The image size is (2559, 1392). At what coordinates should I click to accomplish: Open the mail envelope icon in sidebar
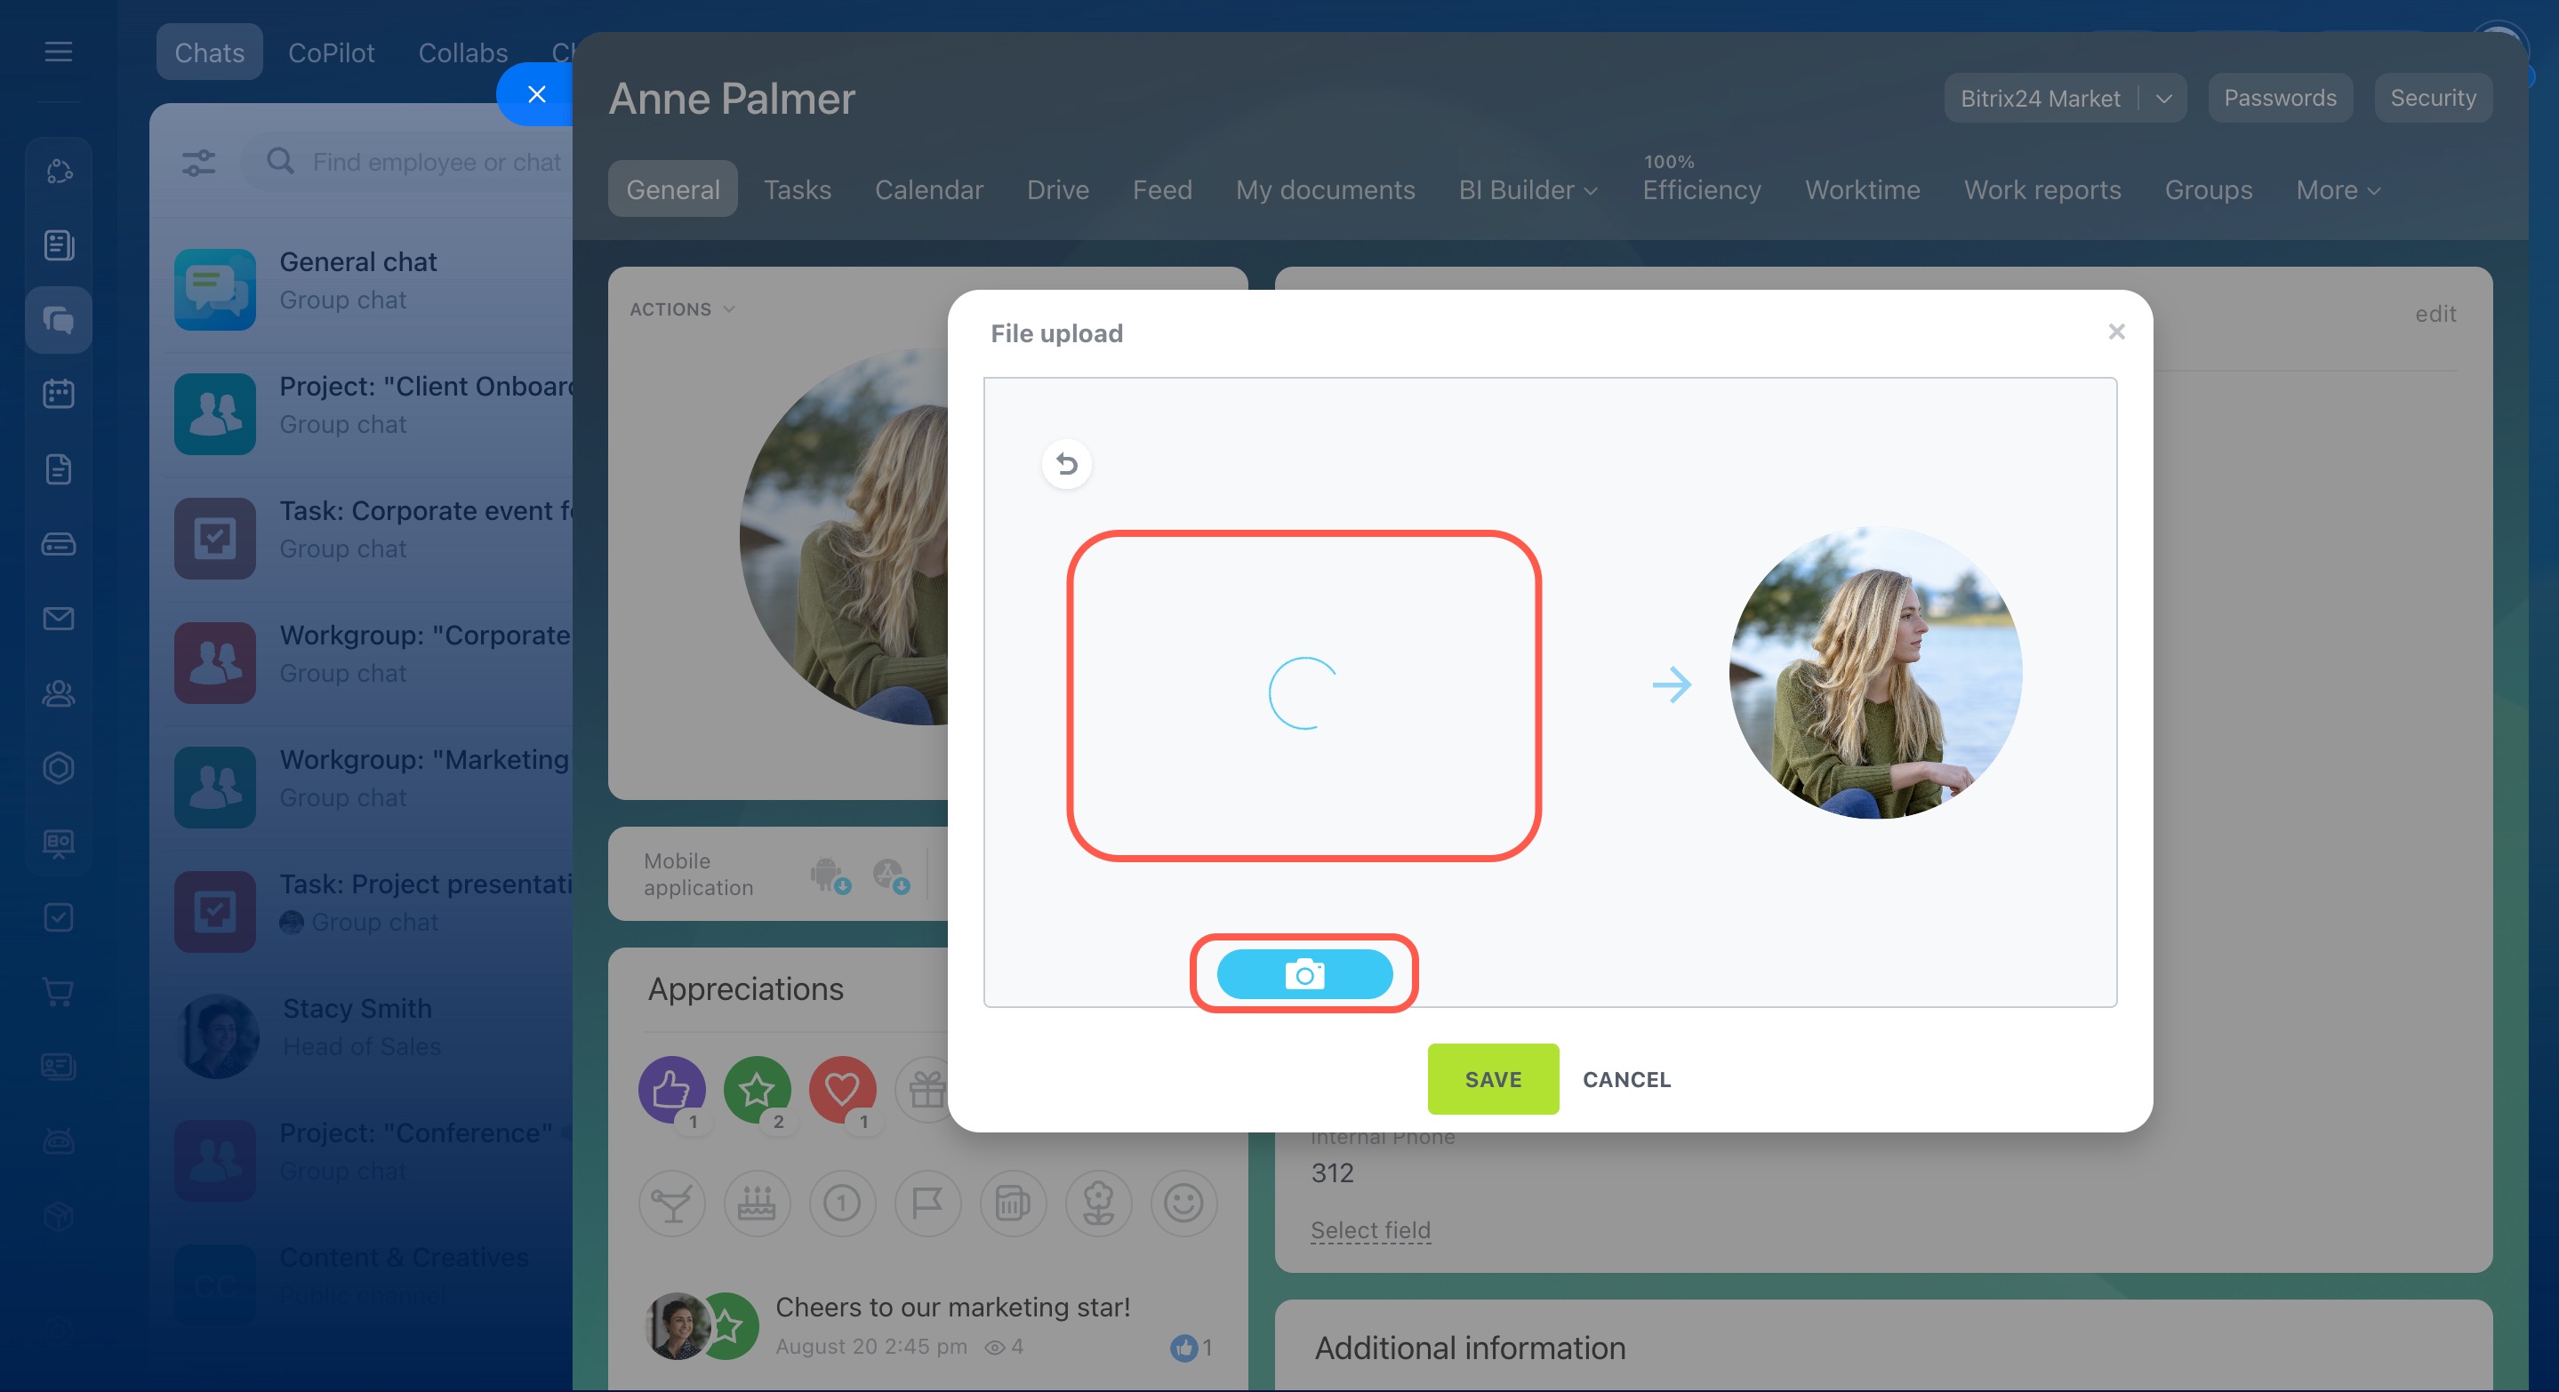pos(59,619)
